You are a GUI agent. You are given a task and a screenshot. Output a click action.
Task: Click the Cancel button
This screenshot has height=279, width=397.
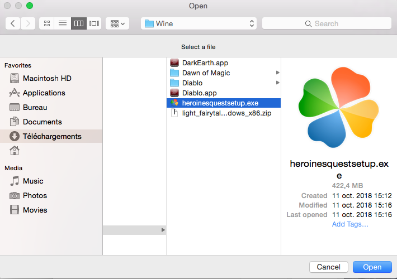click(x=329, y=267)
